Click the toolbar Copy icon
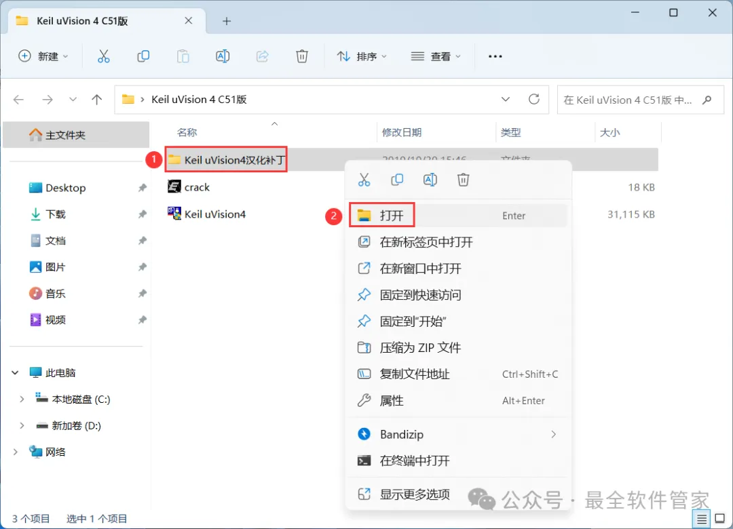The height and width of the screenshot is (529, 733). pyautogui.click(x=143, y=56)
